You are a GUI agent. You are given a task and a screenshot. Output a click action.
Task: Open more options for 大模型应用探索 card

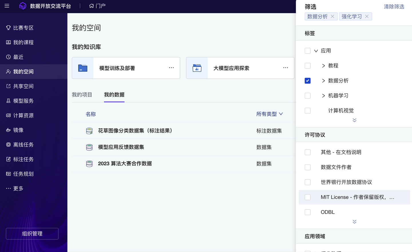pyautogui.click(x=286, y=68)
